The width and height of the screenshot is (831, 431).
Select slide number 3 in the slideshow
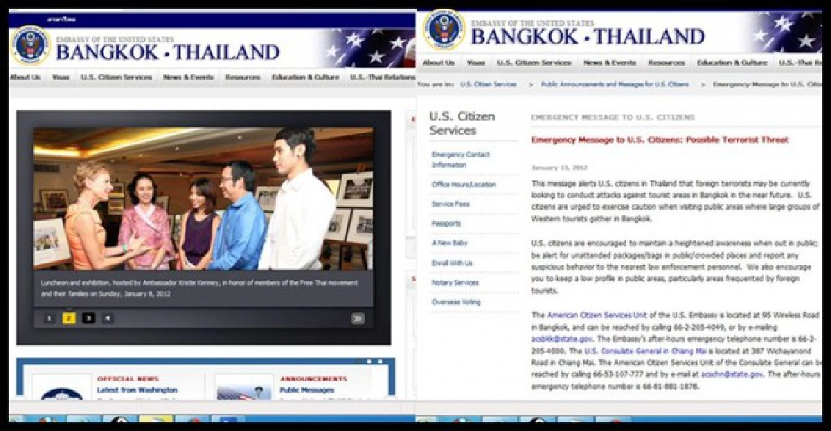pos(89,318)
